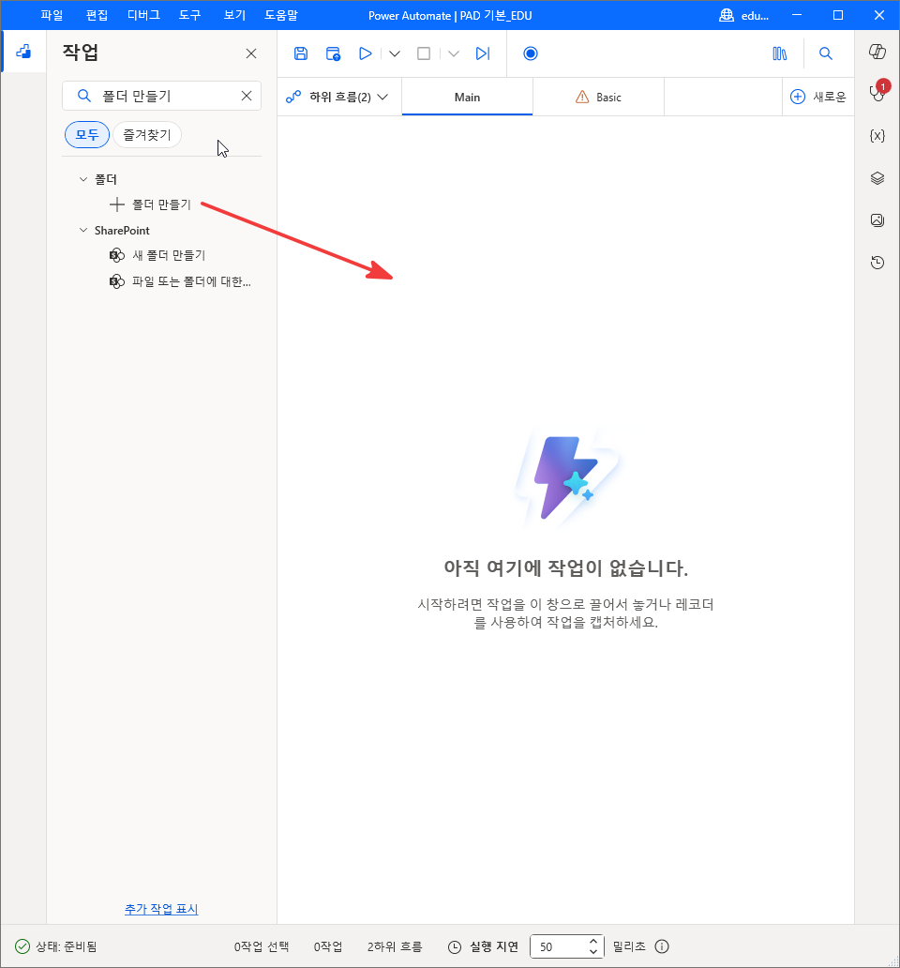Click the warning icon on Basic tab
Screen dimensions: 900x968
coord(581,97)
